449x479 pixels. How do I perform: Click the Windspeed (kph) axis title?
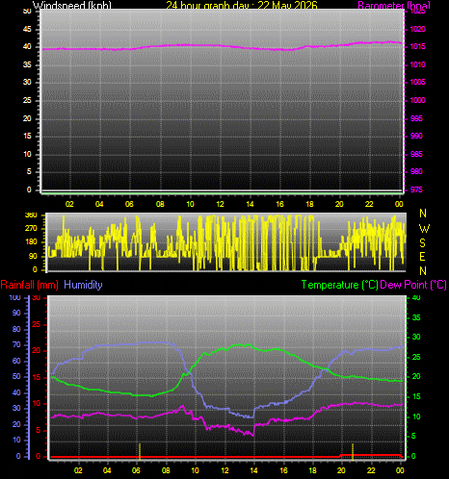72,5
